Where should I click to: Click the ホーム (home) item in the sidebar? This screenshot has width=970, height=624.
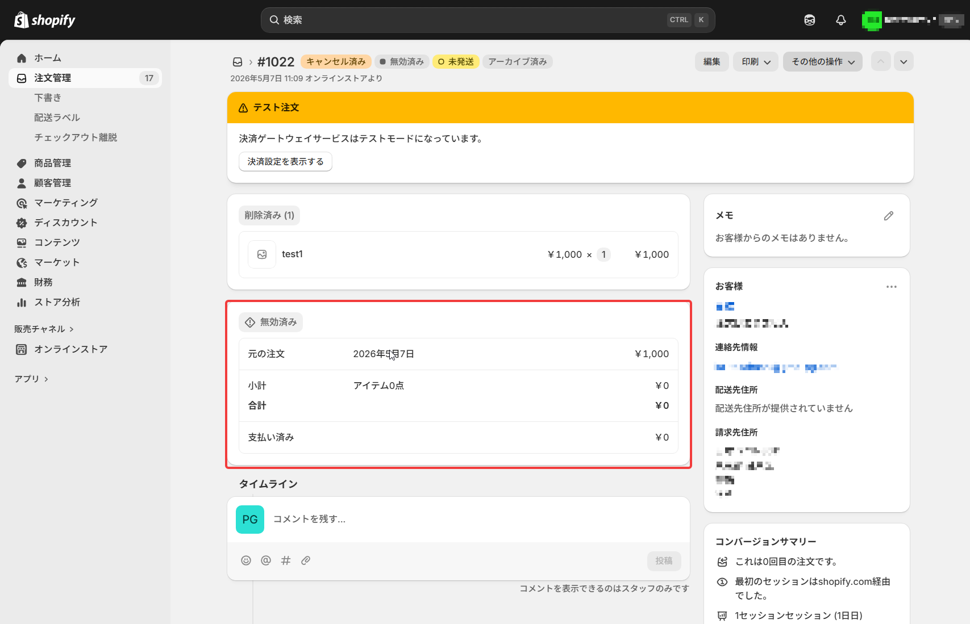85,58
